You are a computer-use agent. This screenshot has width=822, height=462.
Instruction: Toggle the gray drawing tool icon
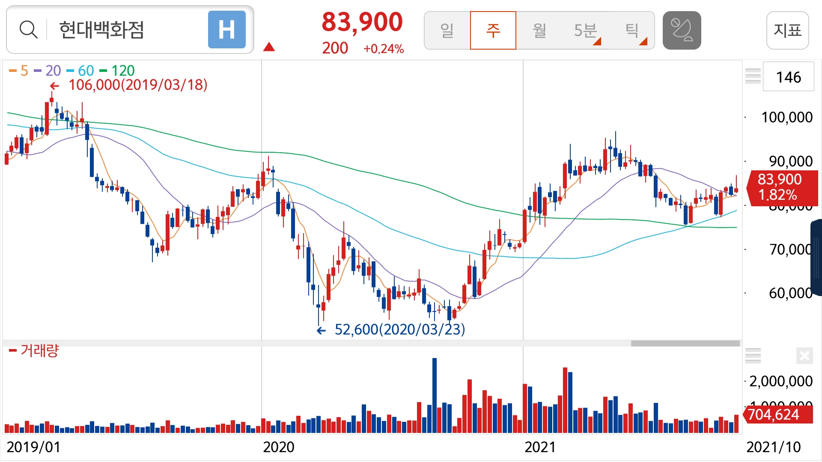pos(682,30)
